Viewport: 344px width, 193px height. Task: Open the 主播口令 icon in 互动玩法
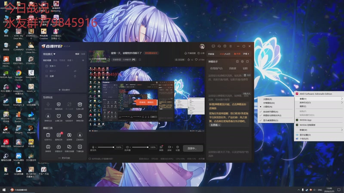tap(58, 116)
